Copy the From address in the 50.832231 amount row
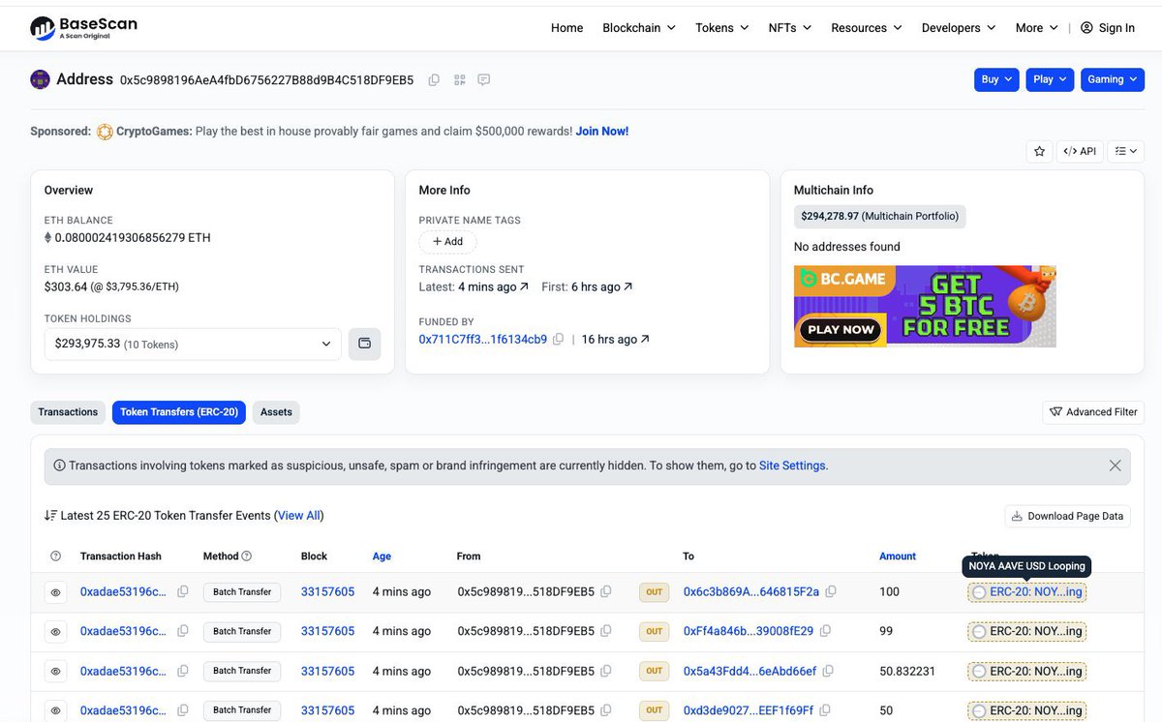 pyautogui.click(x=606, y=671)
